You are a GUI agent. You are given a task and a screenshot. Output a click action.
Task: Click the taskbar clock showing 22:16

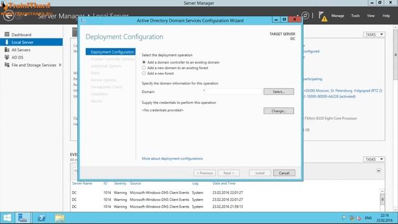[384, 218]
